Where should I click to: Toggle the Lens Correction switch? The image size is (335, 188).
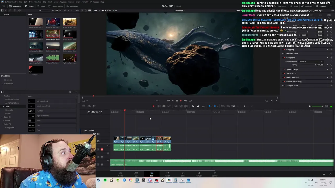click(x=284, y=78)
